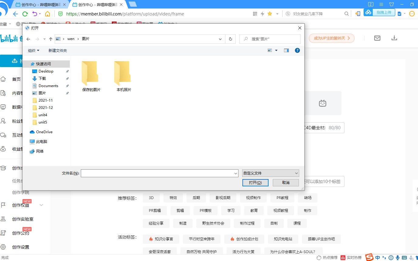
Task: Toggle Sogou Chinese/English mode 中
Action: [x=378, y=258]
